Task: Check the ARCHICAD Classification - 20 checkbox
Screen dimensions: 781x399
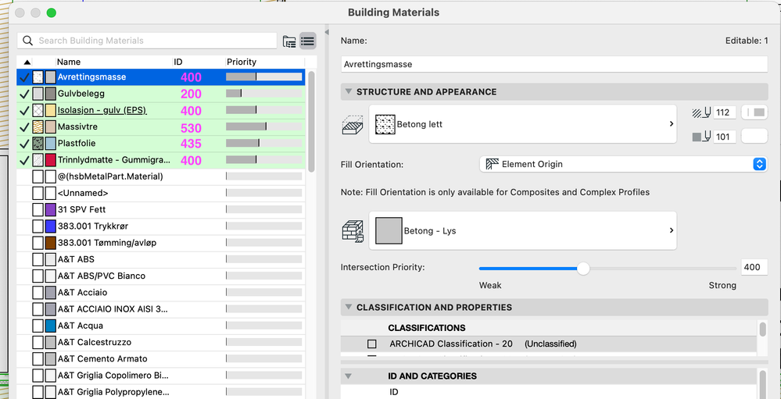Action: point(372,344)
